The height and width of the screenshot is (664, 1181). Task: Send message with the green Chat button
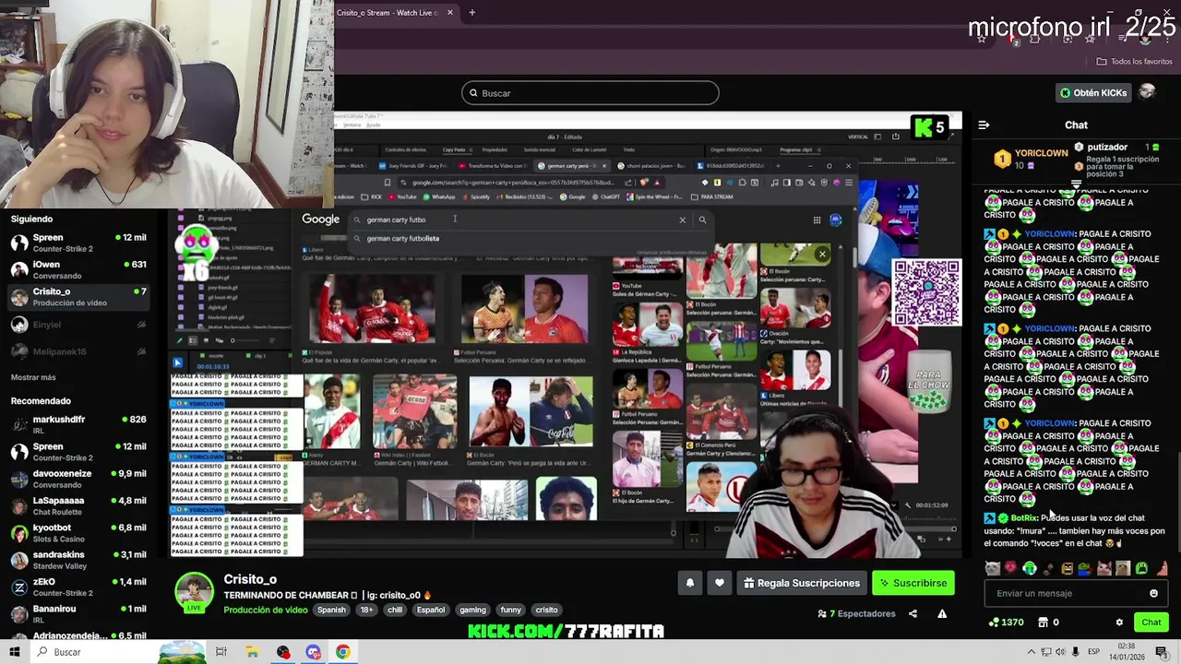[1151, 622]
